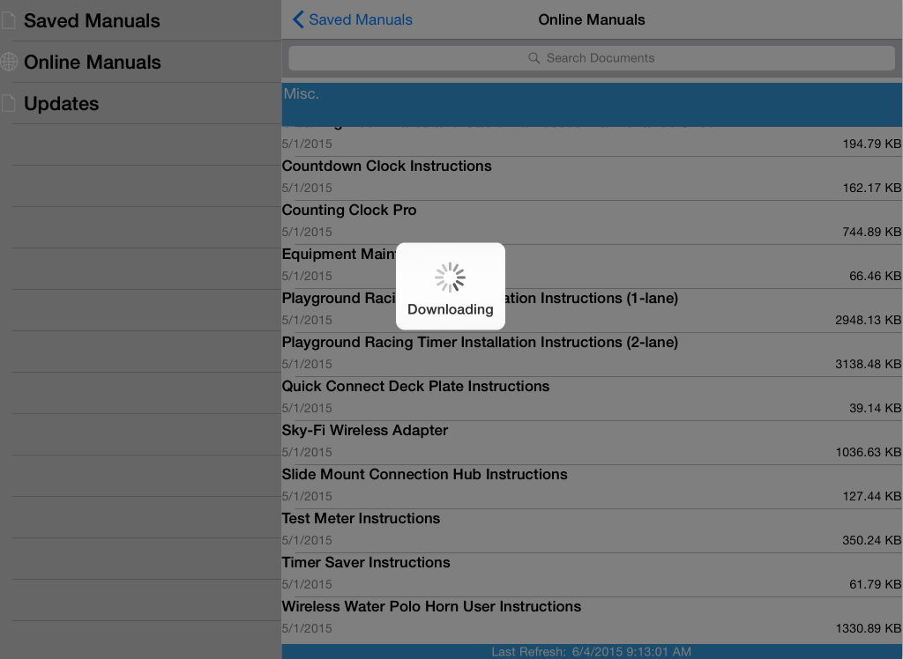Click the 1330.89 KB file size
The image size is (903, 659).
coord(868,628)
